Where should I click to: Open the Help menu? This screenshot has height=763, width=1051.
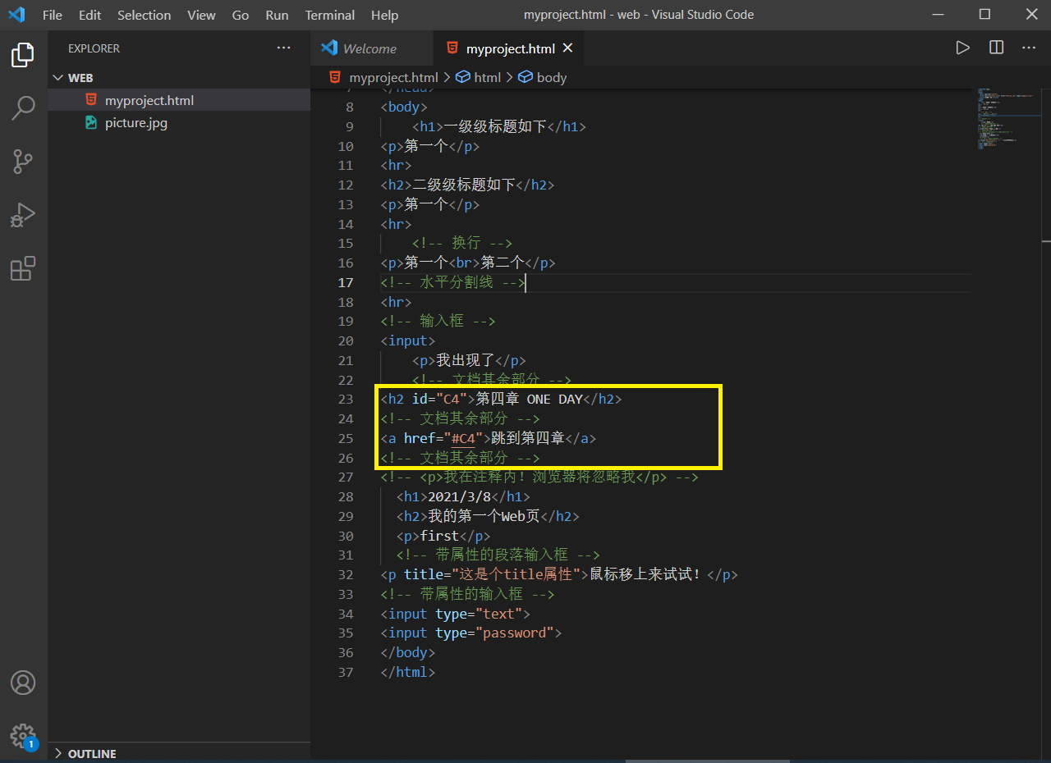point(384,15)
